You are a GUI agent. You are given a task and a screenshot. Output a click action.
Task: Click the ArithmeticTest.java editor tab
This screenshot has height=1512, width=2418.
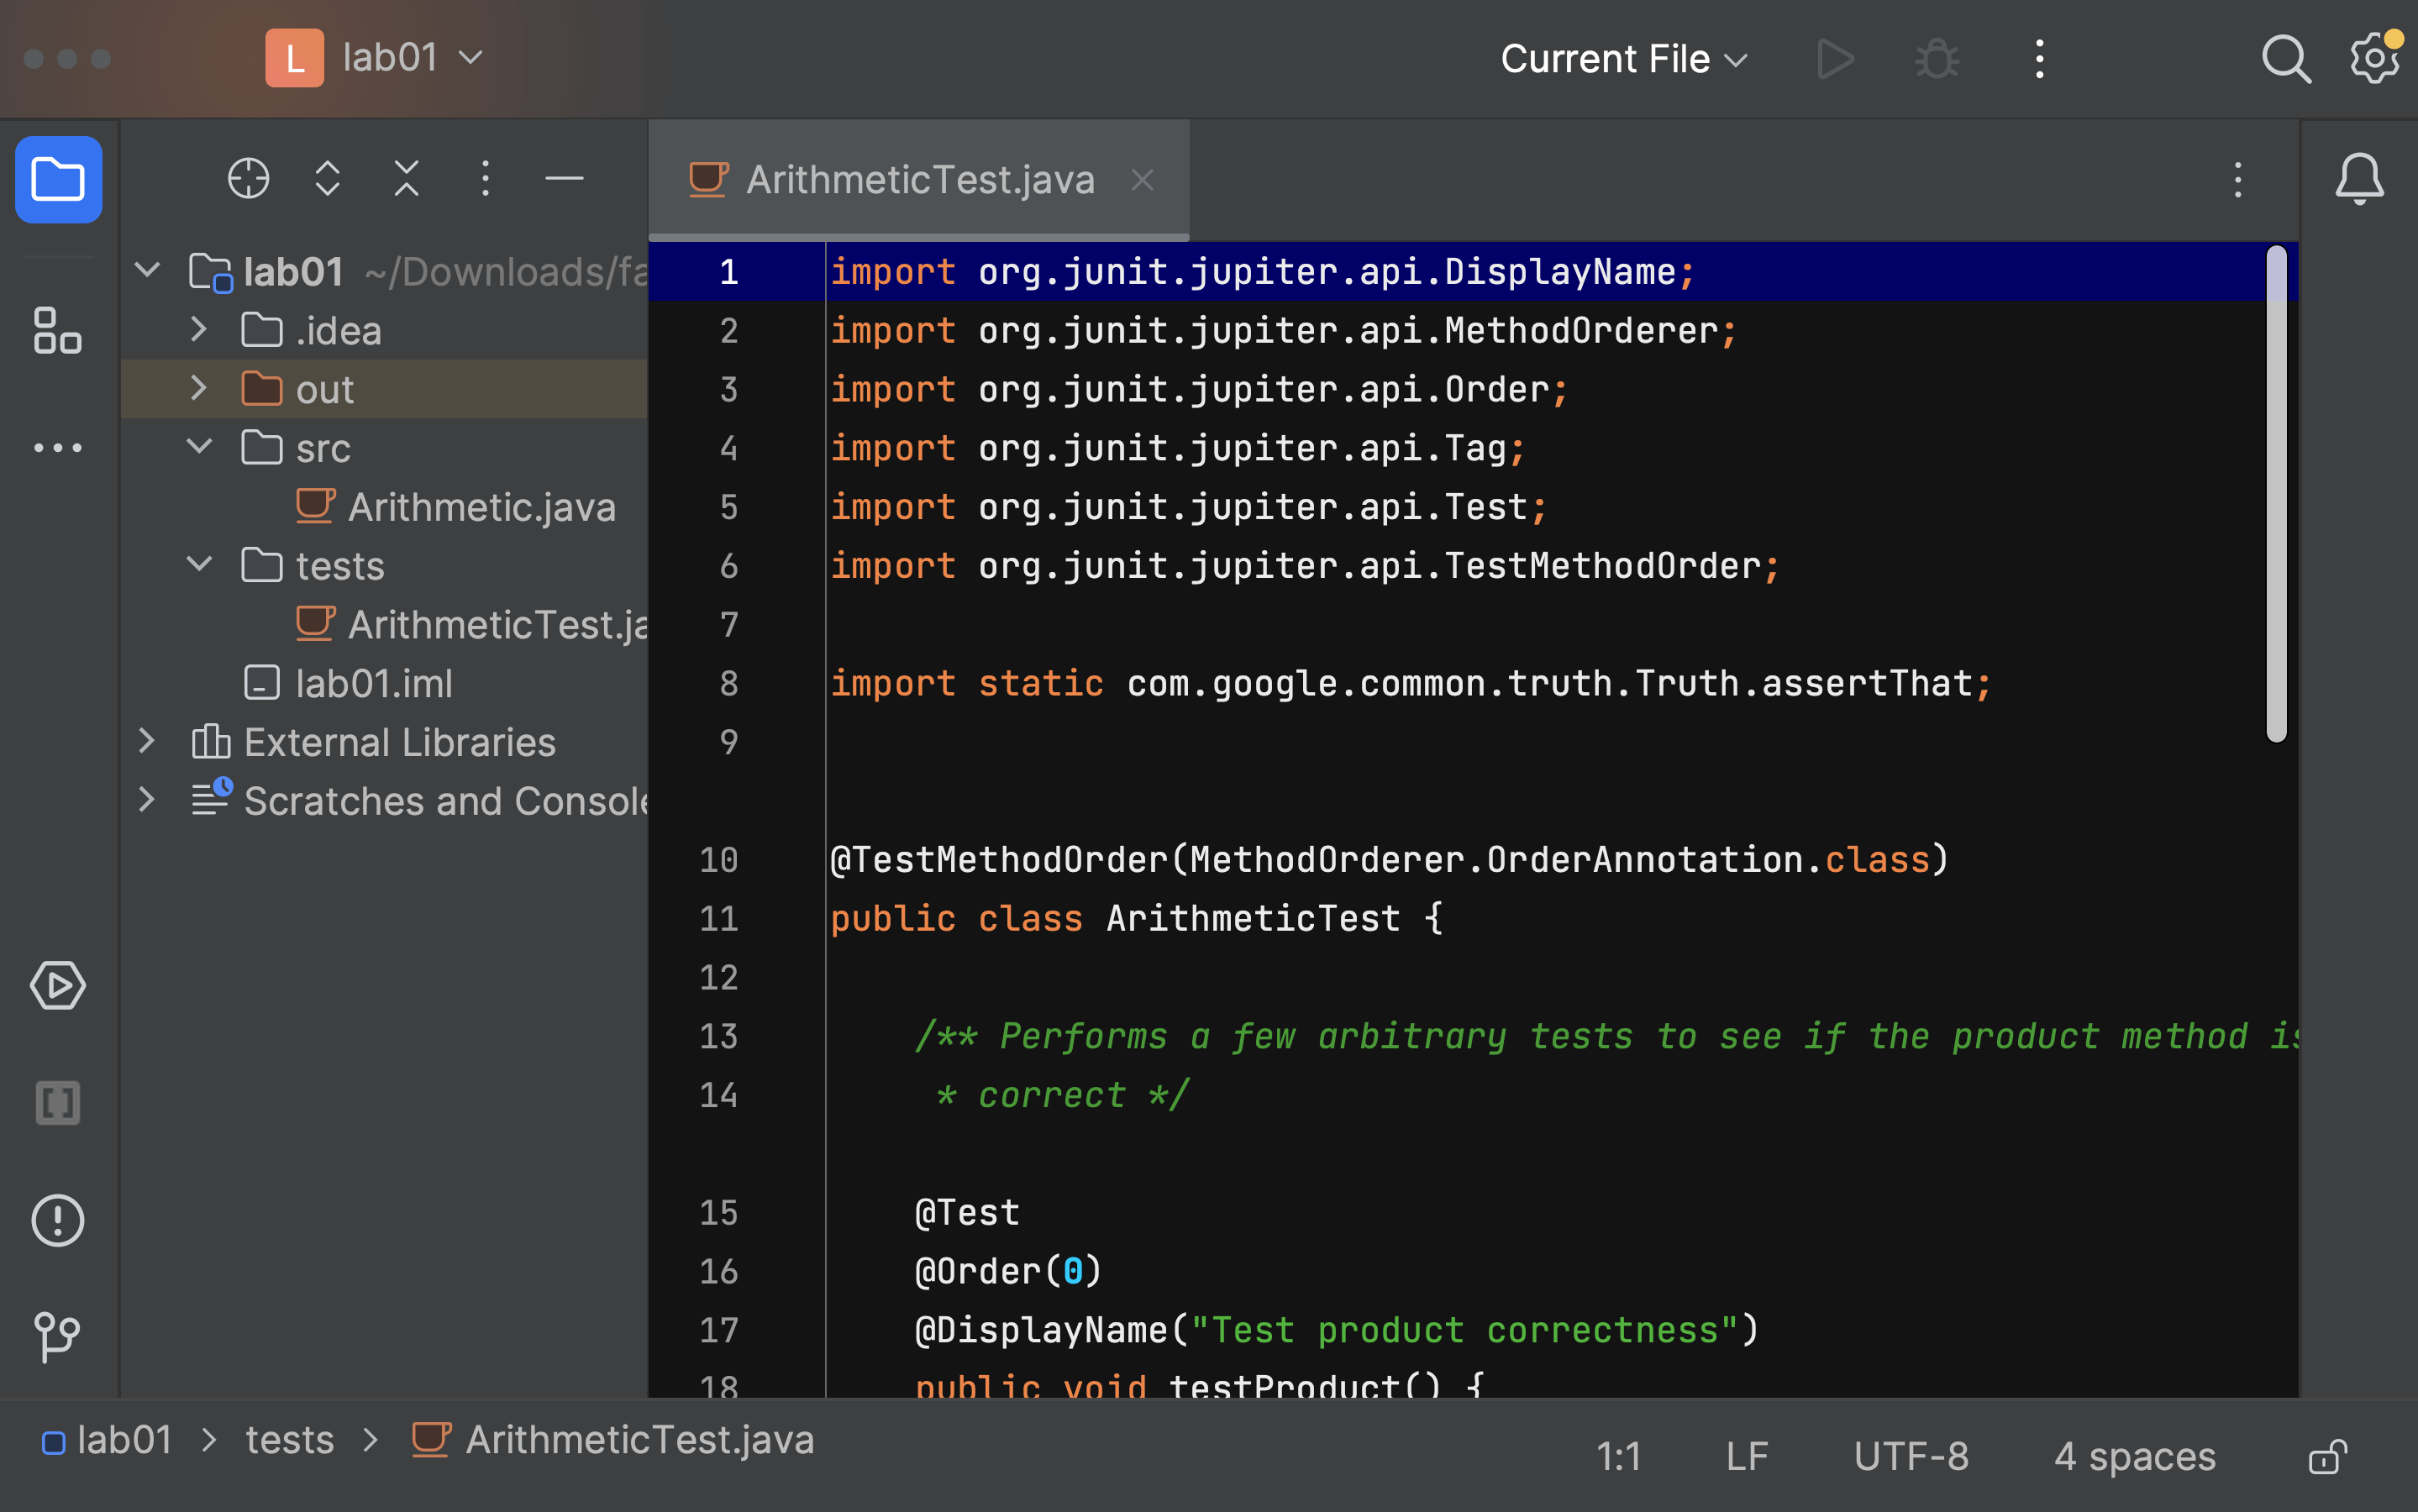point(918,179)
